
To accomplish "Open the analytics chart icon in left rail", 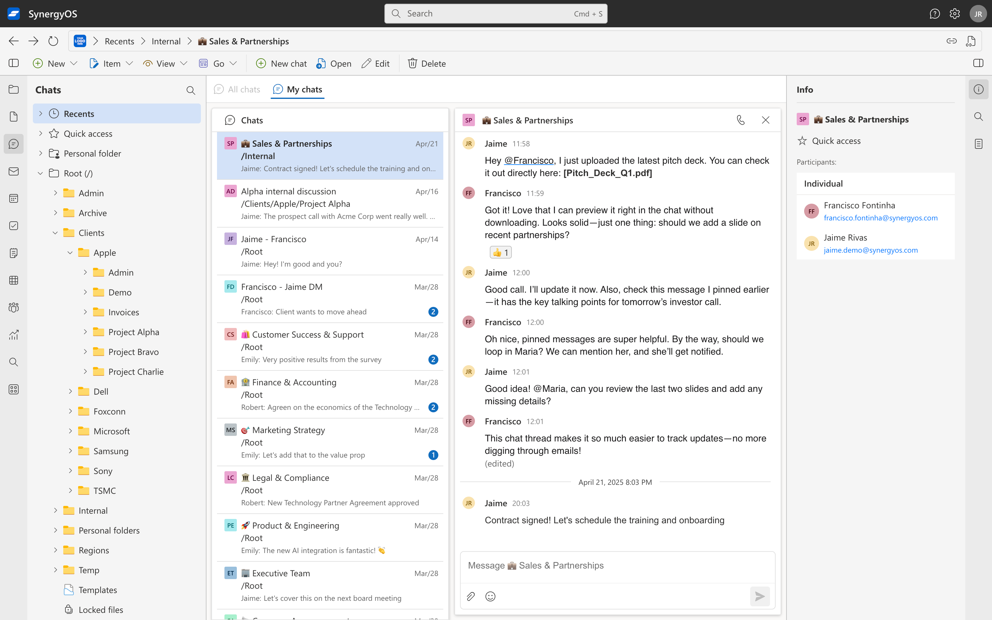I will tap(14, 334).
